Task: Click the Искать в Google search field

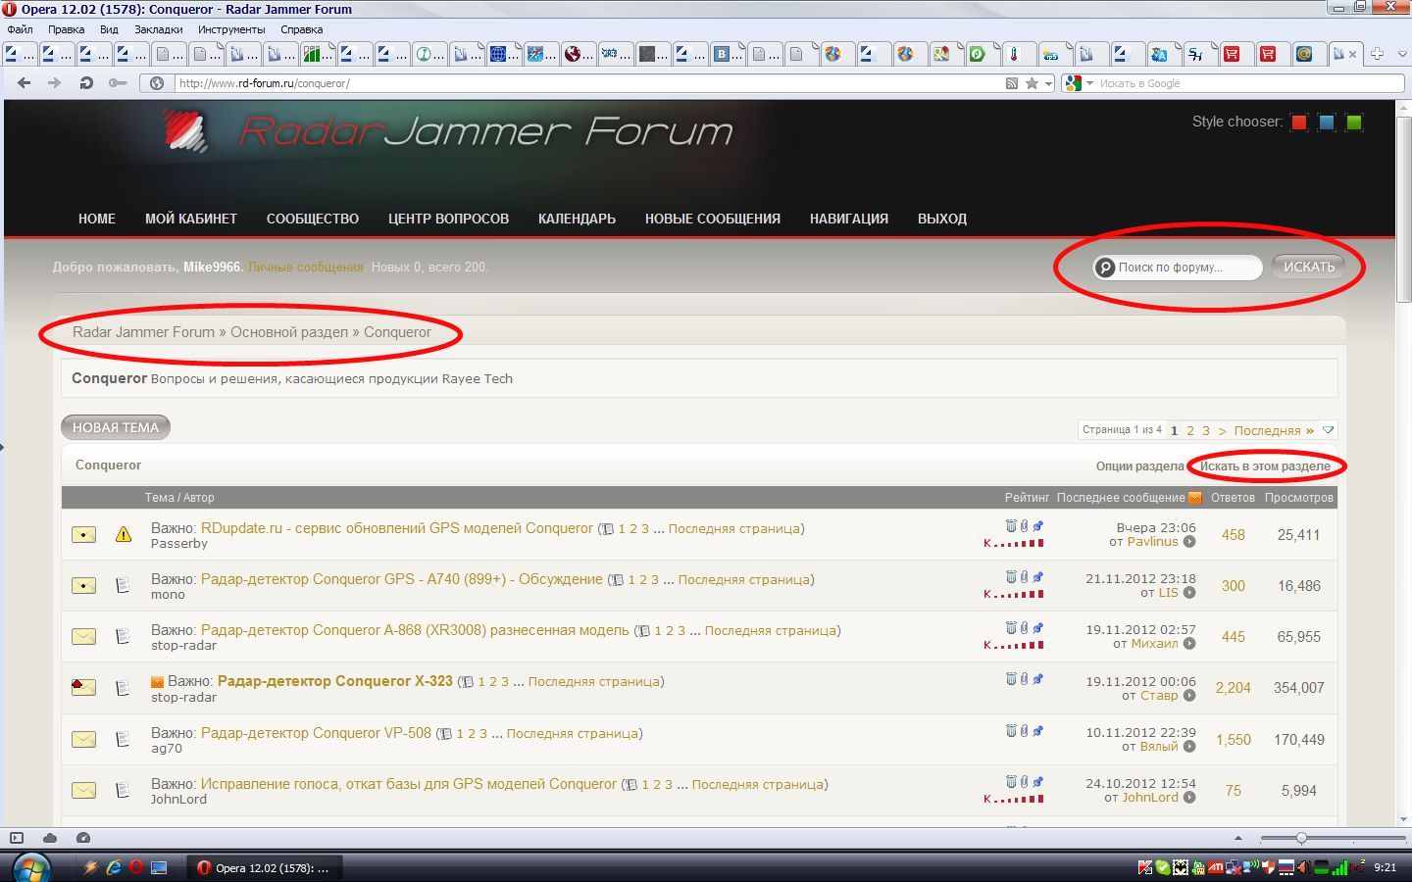Action: click(x=1248, y=83)
